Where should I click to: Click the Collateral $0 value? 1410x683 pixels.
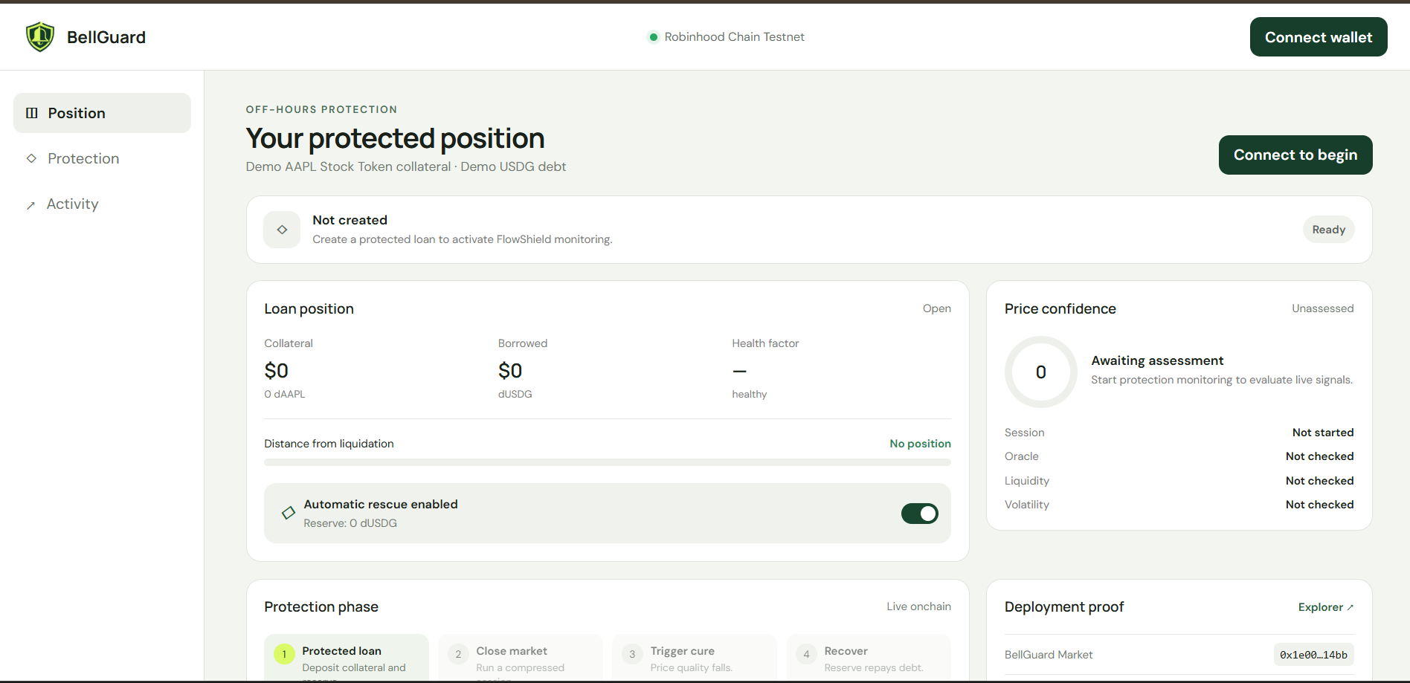coord(277,371)
